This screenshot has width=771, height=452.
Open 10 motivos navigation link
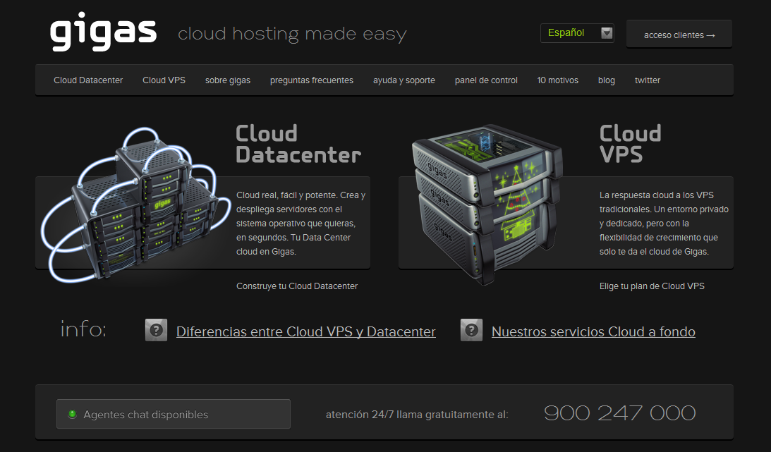pyautogui.click(x=557, y=80)
